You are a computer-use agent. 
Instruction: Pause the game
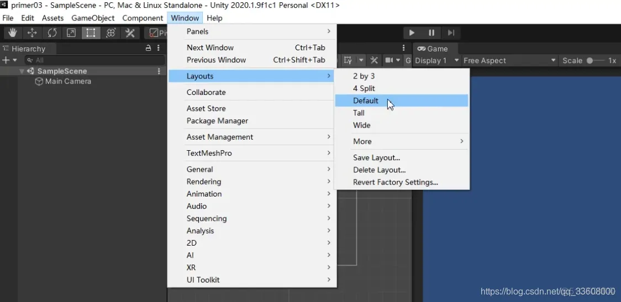click(x=431, y=33)
